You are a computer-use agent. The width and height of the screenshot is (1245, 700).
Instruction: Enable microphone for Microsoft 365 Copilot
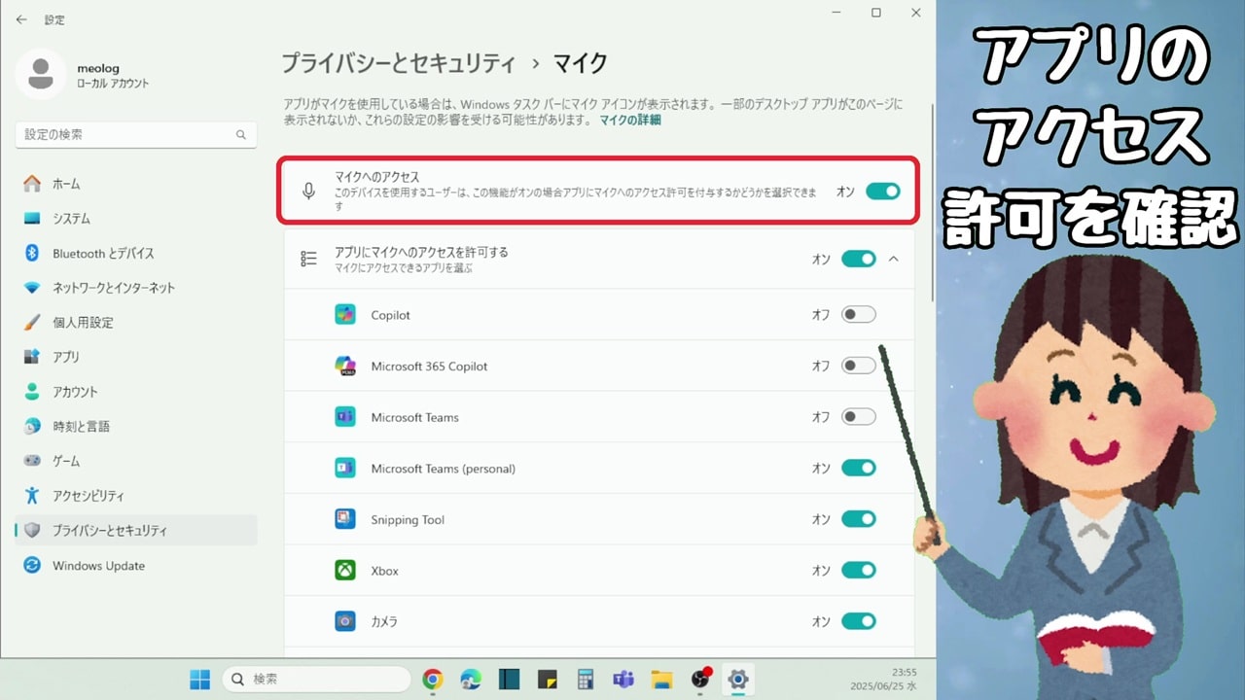[859, 366]
